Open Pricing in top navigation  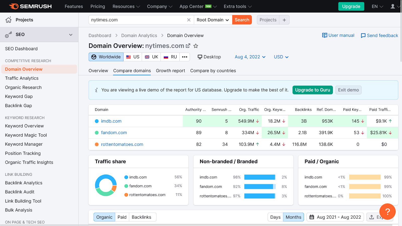(98, 7)
